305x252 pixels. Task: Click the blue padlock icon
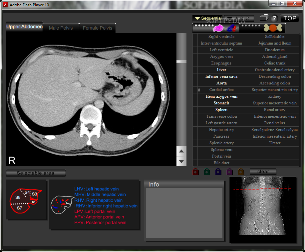pos(218,172)
